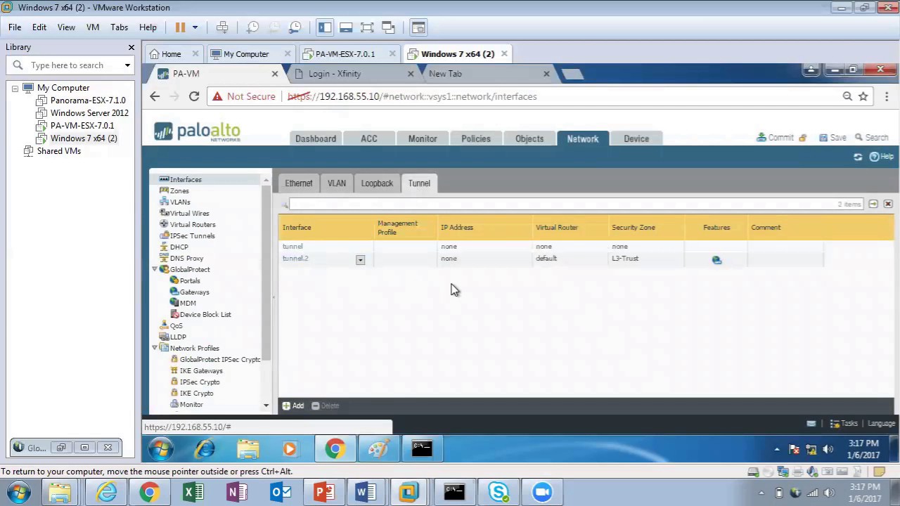Open the VMware Tabs menu
The height and width of the screenshot is (506, 900).
[119, 27]
